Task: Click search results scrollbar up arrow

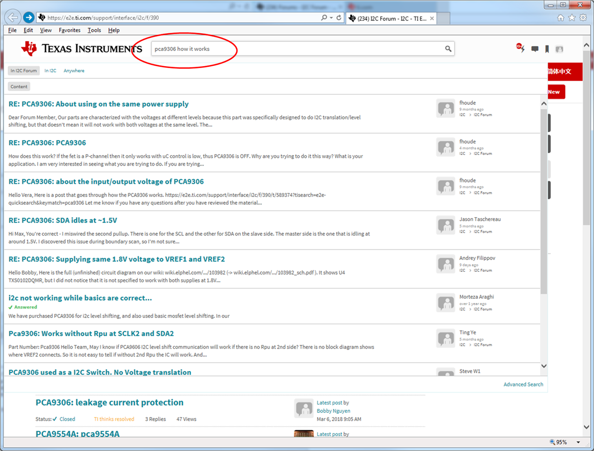Action: [543, 104]
